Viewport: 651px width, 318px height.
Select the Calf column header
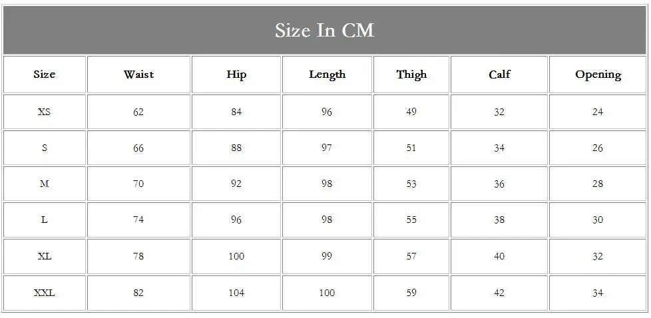click(499, 75)
